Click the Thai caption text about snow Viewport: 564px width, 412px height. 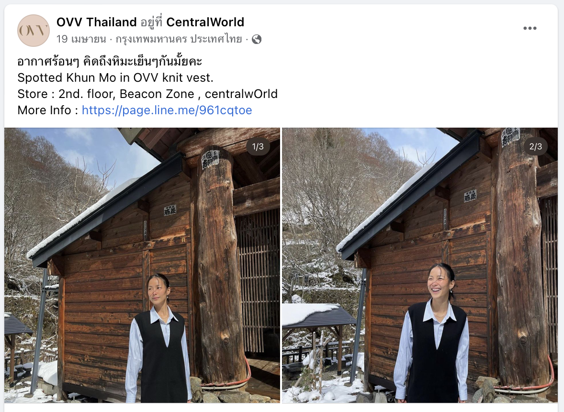coord(110,62)
